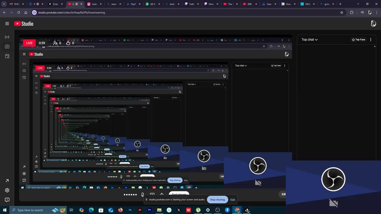This screenshot has height=214, width=381.
Task: Close the active live streaming tab
Action: tap(81, 4)
